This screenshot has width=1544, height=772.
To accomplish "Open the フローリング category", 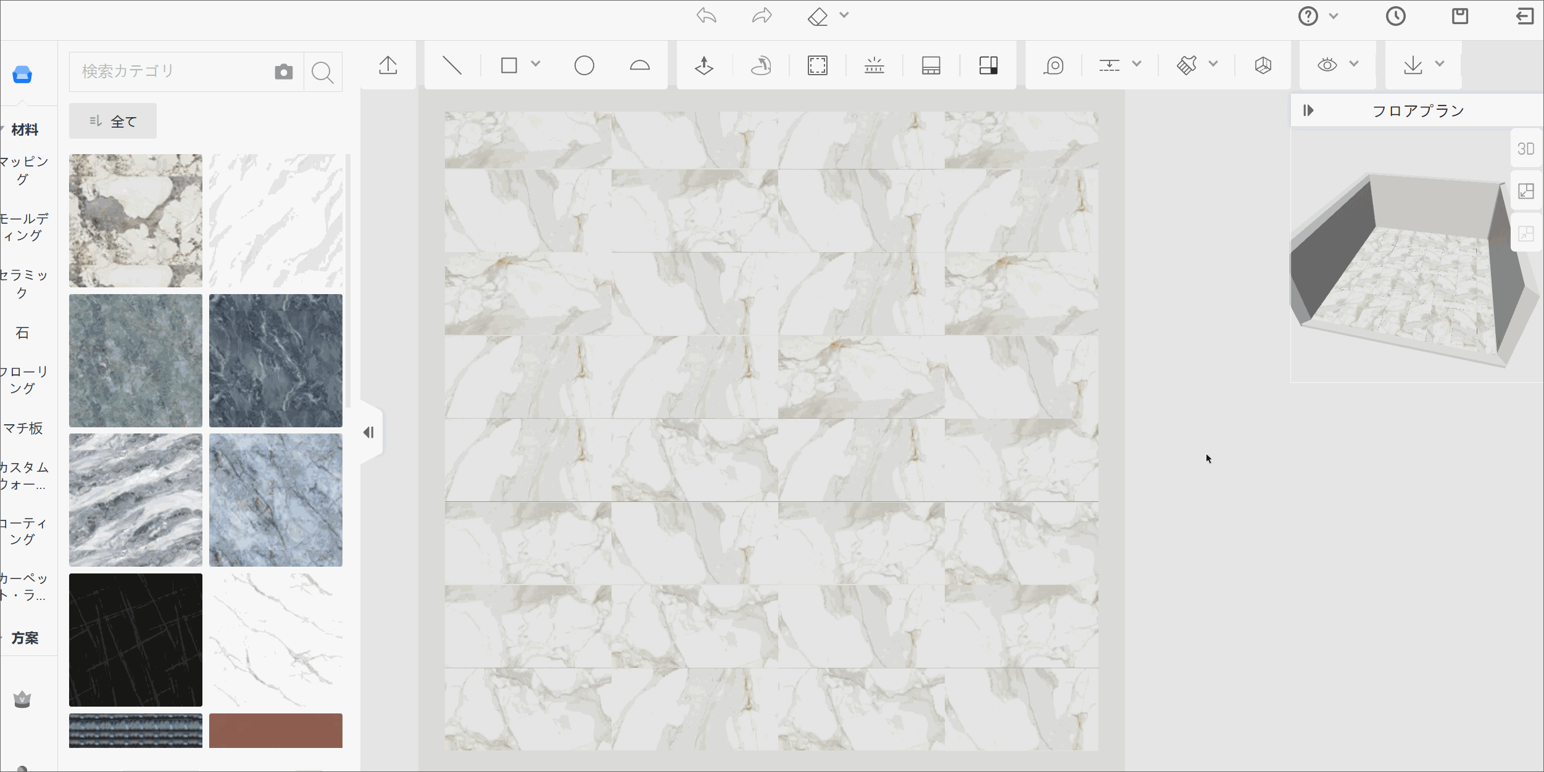I will pyautogui.click(x=23, y=380).
